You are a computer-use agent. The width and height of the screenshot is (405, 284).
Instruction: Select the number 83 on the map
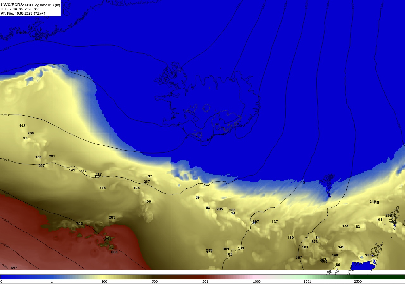pos(358,227)
